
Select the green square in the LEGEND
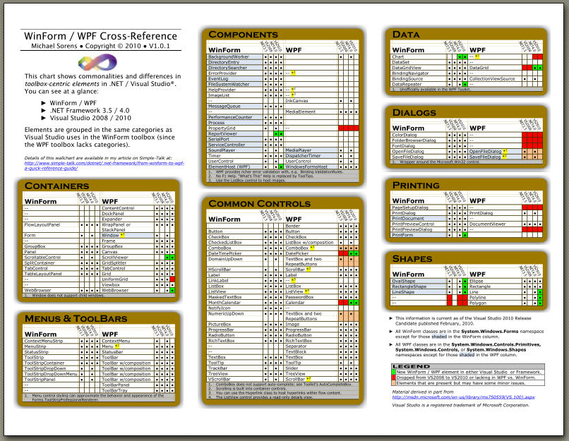tap(393, 373)
